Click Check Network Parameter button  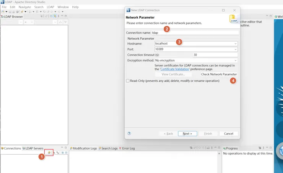(x=219, y=74)
